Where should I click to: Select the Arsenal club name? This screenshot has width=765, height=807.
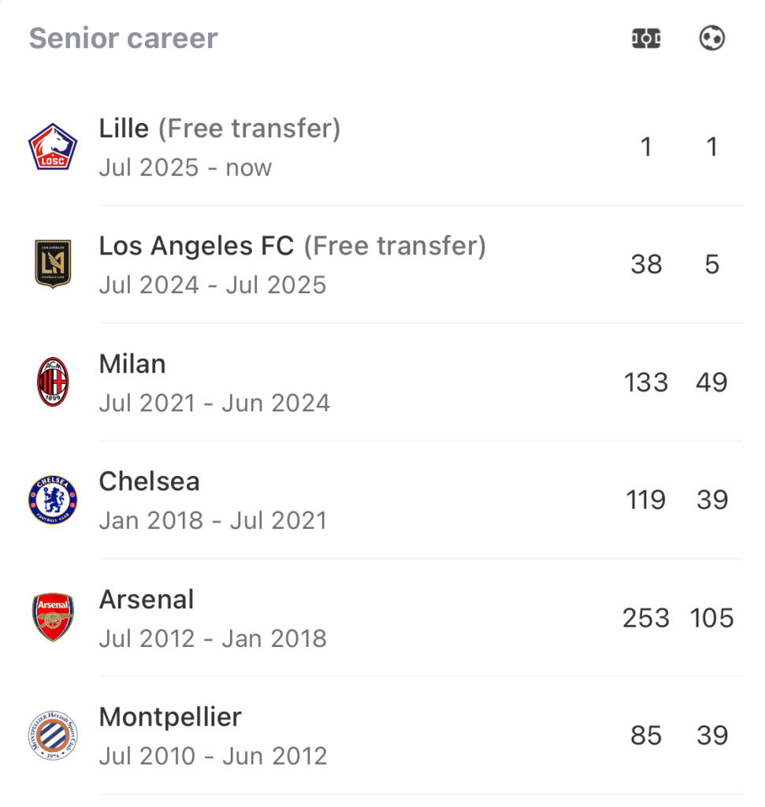[x=147, y=600]
